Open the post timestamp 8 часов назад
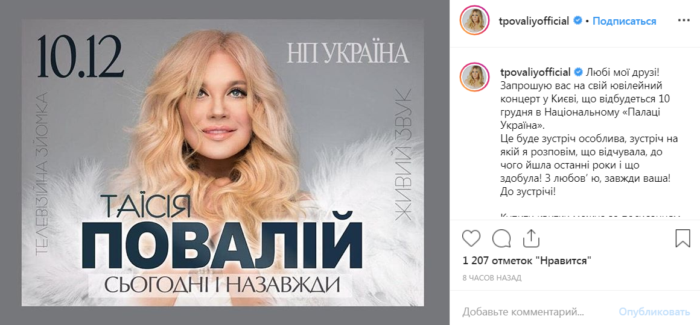The width and height of the screenshot is (700, 325). point(492,278)
